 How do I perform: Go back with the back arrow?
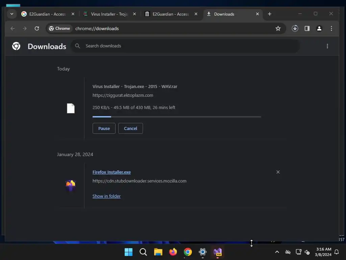(13, 28)
